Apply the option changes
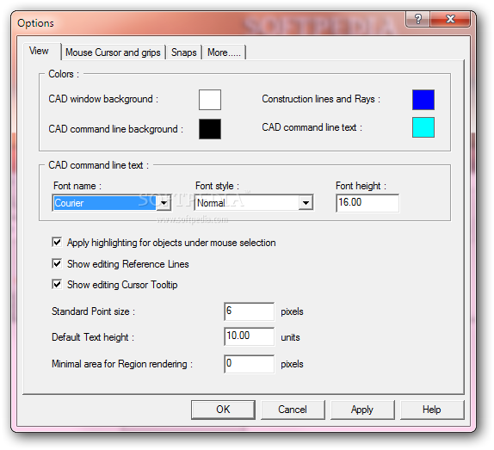The width and height of the screenshot is (494, 450). pos(362,410)
